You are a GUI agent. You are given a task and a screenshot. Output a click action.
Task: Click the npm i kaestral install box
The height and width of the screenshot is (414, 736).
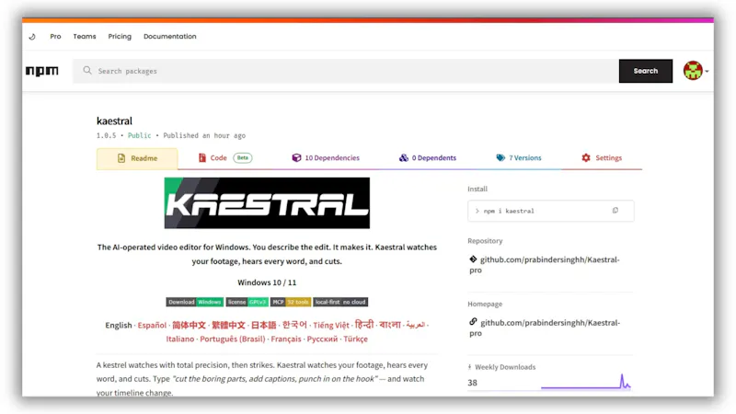(550, 211)
